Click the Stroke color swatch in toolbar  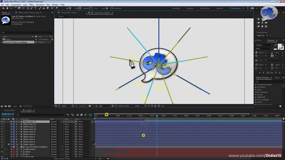click(91, 8)
